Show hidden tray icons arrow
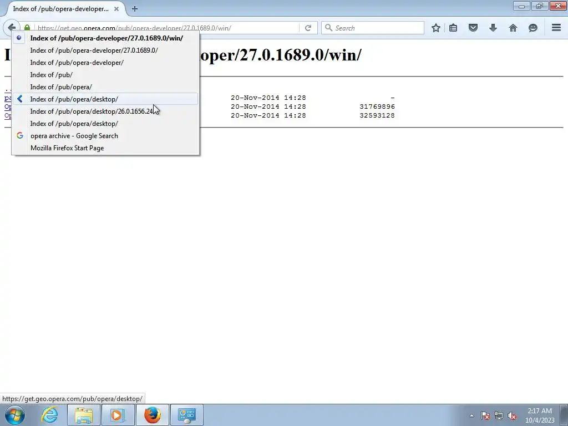Screen dimensions: 568x426 tap(471, 415)
